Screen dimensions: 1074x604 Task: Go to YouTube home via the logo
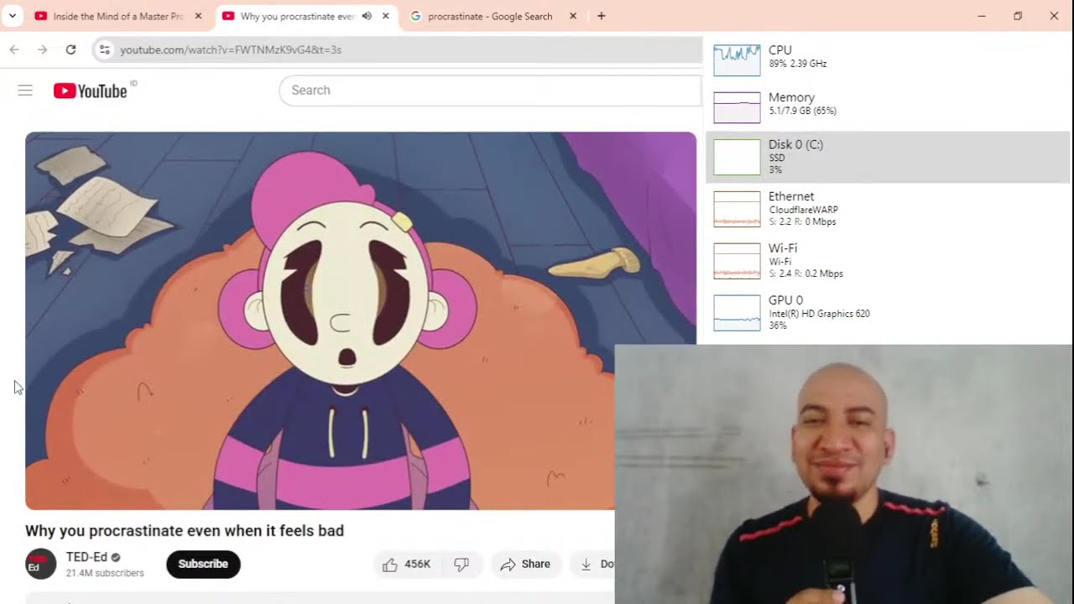pos(91,91)
